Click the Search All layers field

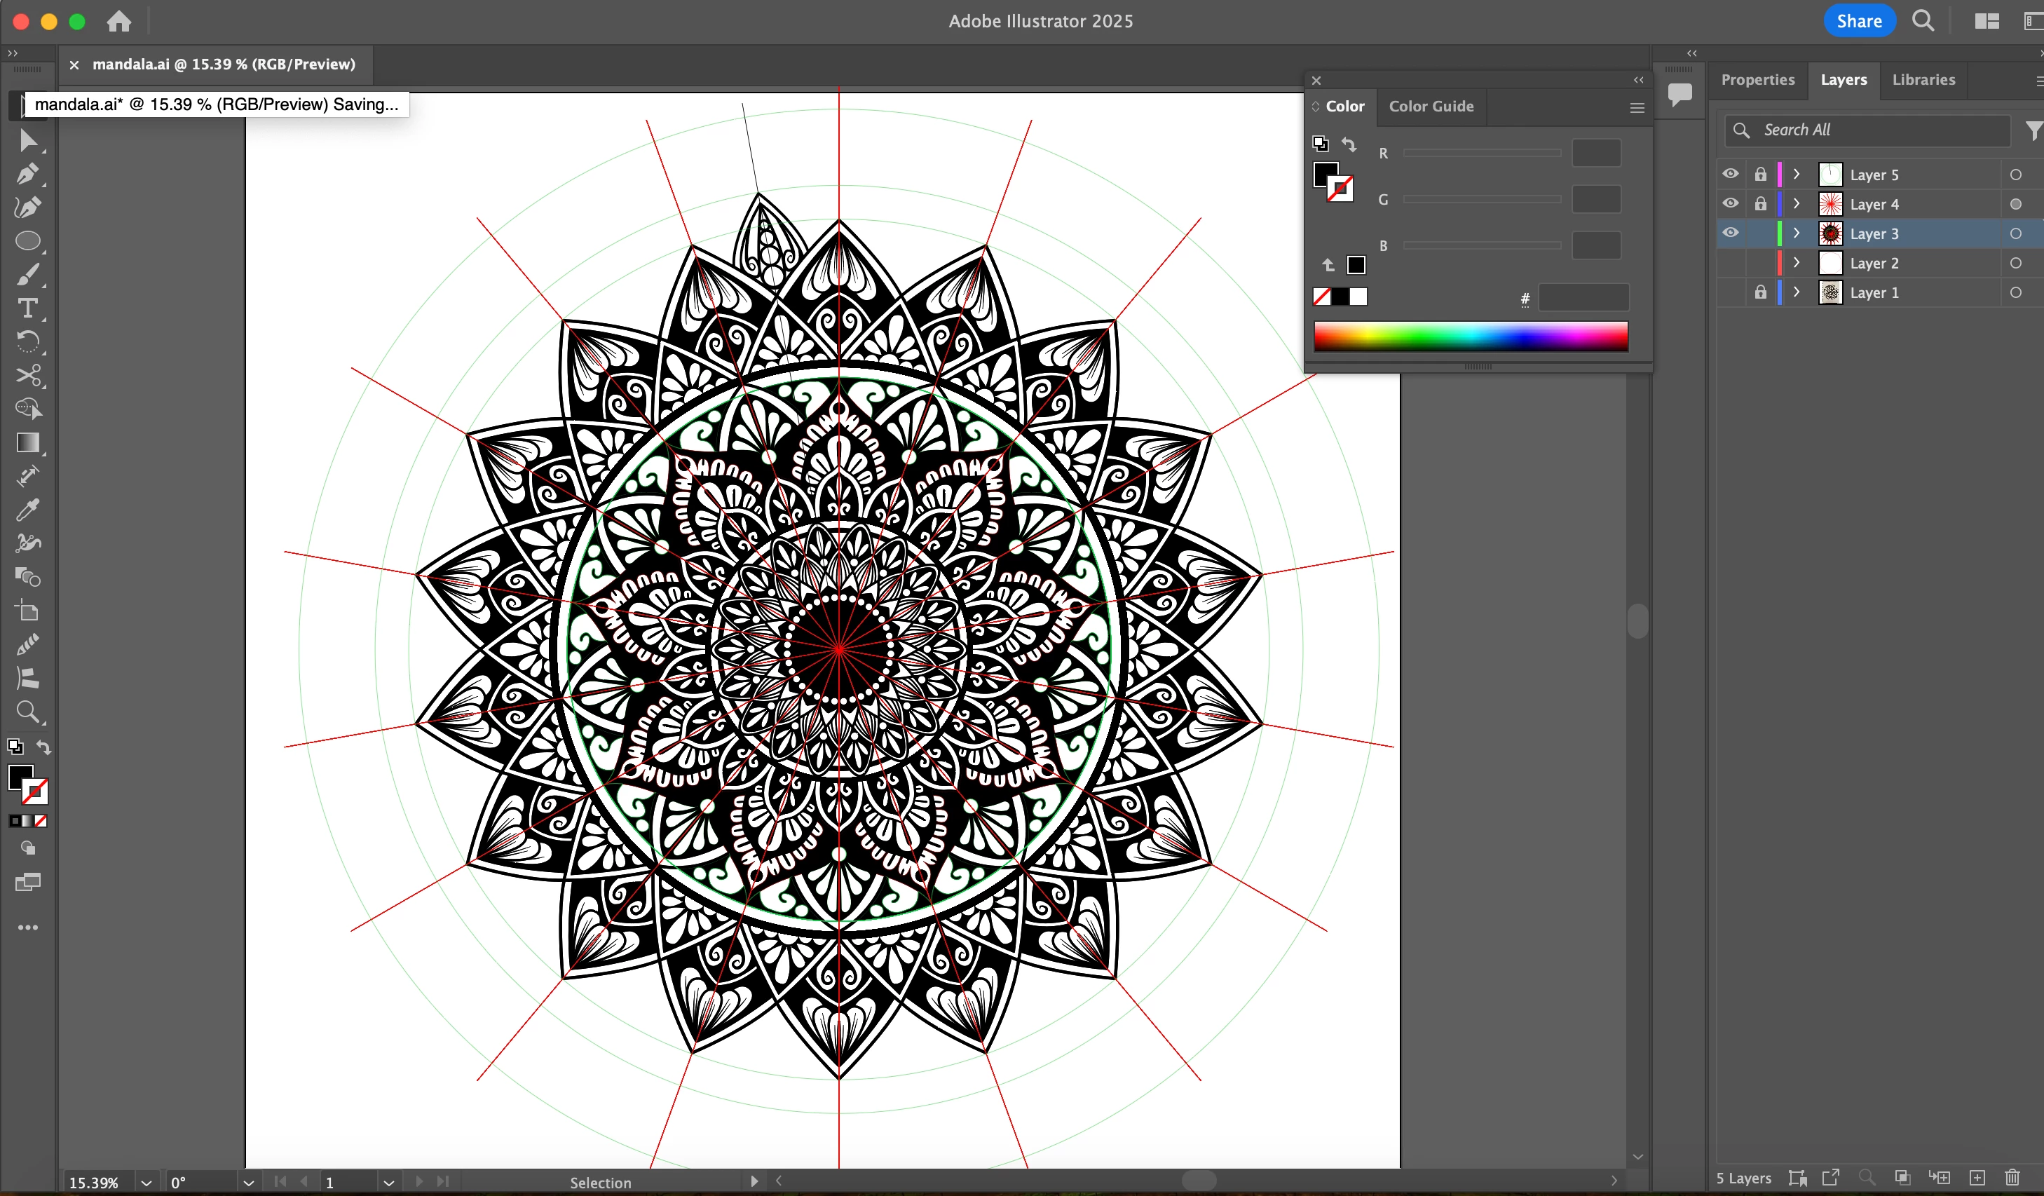[x=1874, y=130]
